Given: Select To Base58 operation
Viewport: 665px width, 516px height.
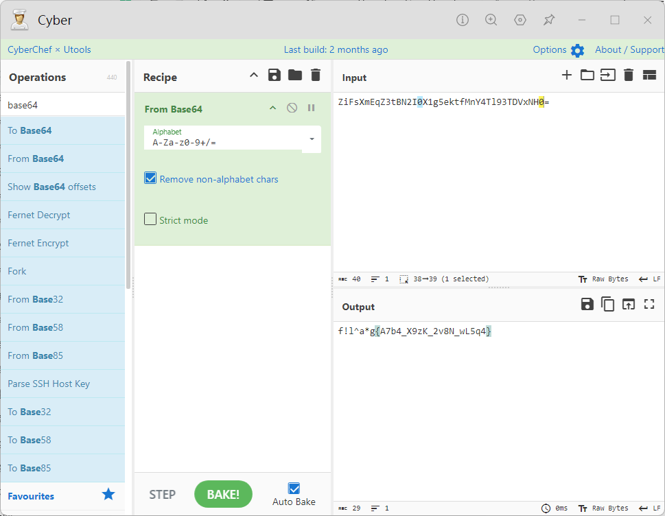Looking at the screenshot, I should 62,440.
